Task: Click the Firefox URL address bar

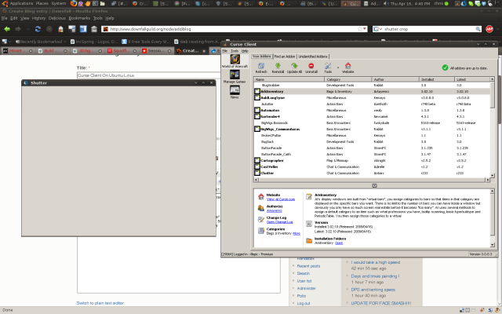Action: 232,29
